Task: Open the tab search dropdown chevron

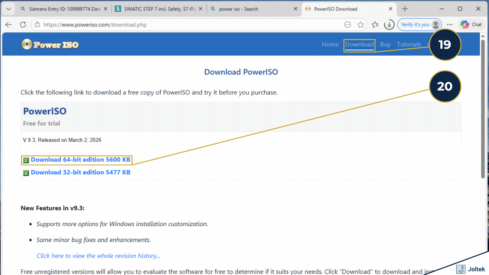Action: (x=8, y=9)
